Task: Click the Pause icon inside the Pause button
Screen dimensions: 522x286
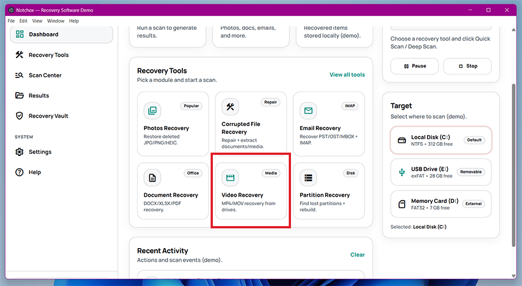Action: pos(407,66)
